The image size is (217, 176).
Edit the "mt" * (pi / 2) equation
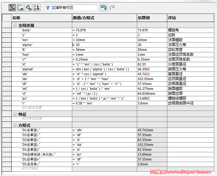pyautogui.click(x=105, y=93)
